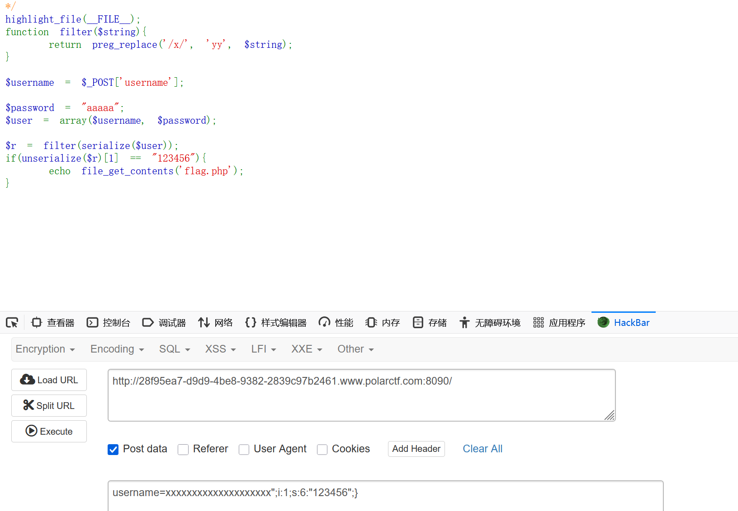This screenshot has height=511, width=738.
Task: Click the file_get_contents('flag.php') line
Action: click(x=146, y=171)
